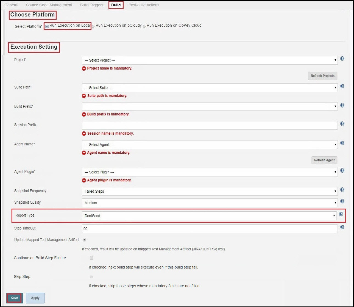Switch to the Build tab

116,5
